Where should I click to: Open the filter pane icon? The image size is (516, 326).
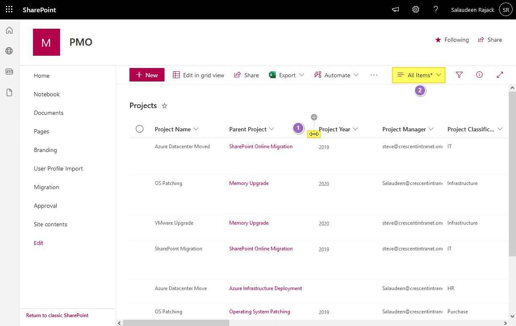pos(459,75)
